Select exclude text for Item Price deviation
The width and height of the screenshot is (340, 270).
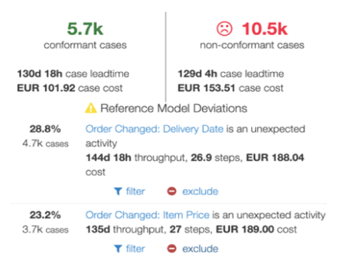coord(200,249)
